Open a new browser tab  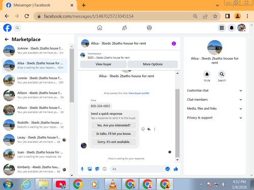click(x=84, y=6)
